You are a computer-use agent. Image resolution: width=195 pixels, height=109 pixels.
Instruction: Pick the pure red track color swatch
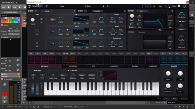(x=4, y=20)
